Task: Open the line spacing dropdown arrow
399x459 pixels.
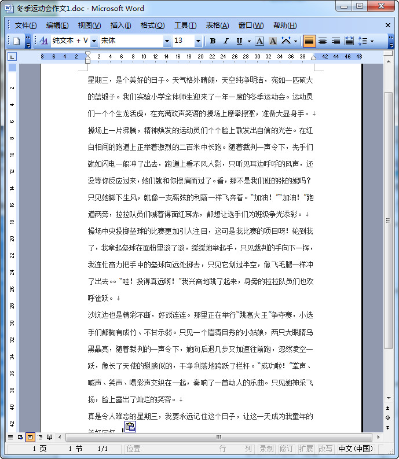Action: (x=372, y=41)
